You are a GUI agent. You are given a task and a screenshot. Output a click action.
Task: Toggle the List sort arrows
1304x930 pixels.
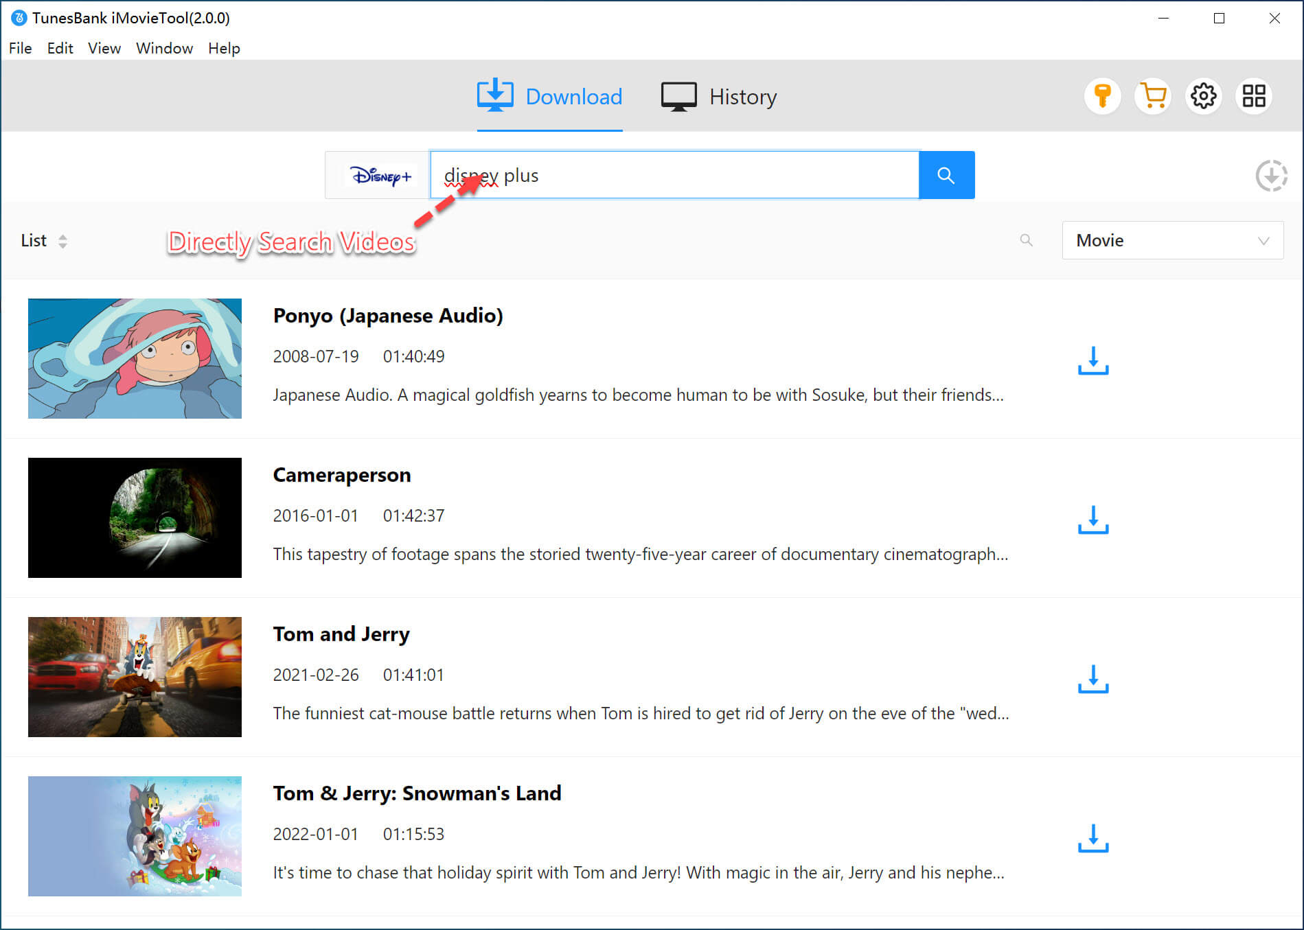pyautogui.click(x=62, y=241)
